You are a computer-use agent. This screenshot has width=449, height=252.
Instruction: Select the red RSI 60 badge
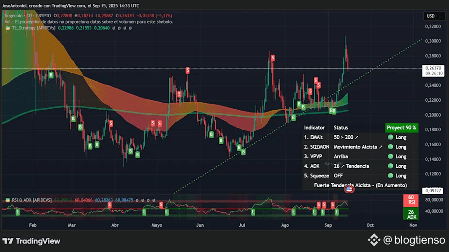pos(411,200)
